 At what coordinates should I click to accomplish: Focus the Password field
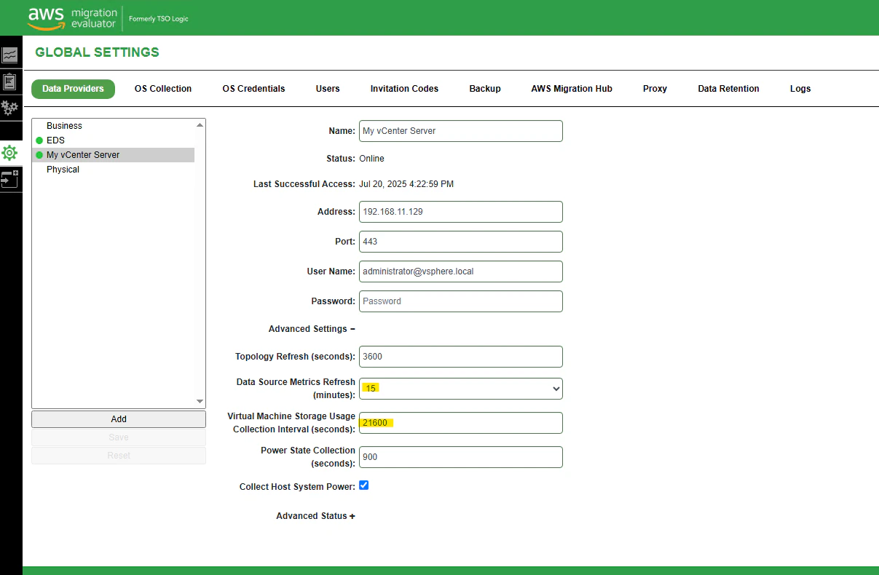click(x=461, y=301)
